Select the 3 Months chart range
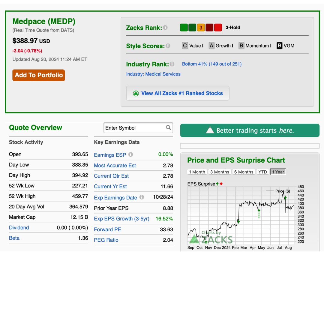 point(219,172)
